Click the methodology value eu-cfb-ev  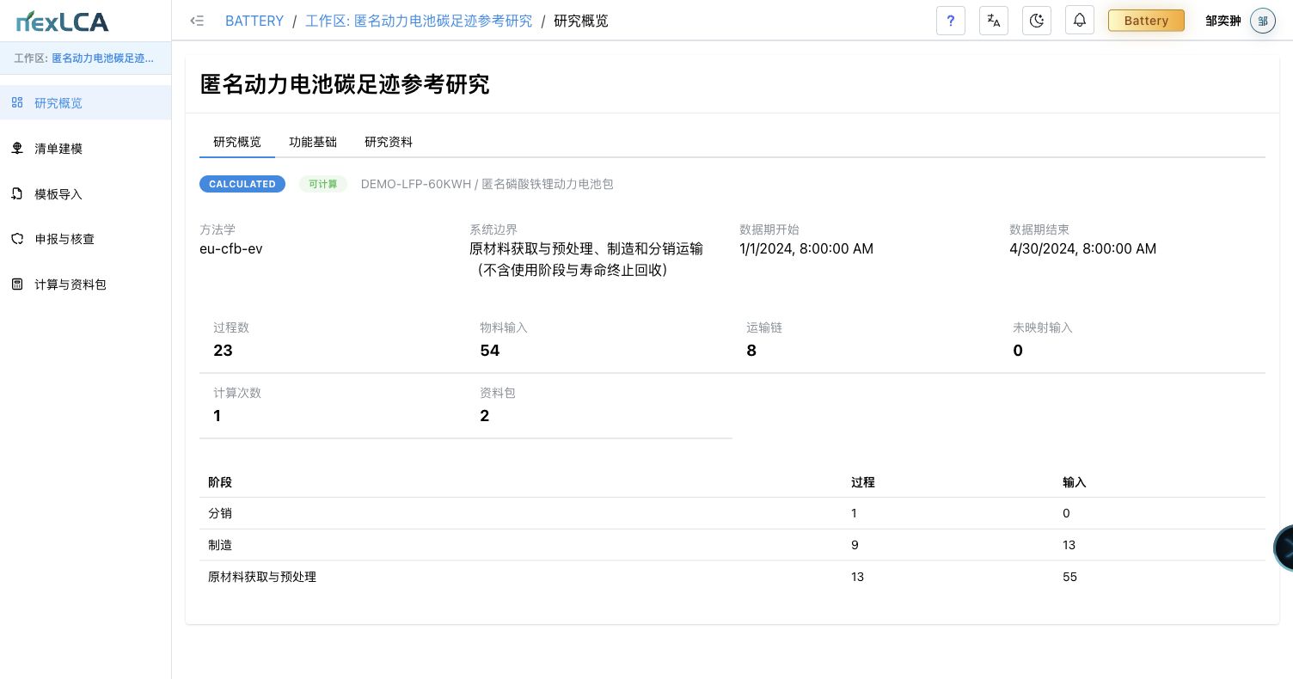point(231,248)
